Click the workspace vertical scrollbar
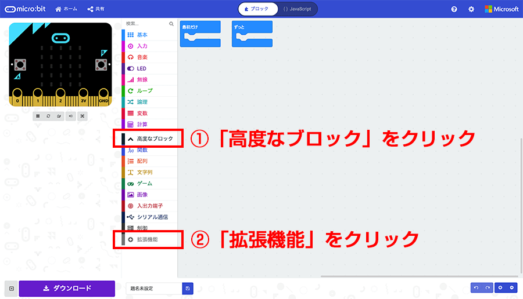This screenshot has width=523, height=299. point(521,206)
